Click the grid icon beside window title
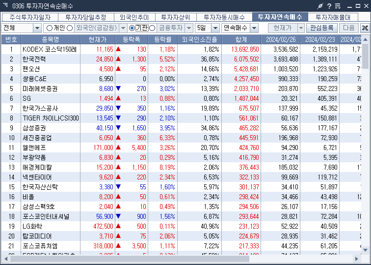 [5, 5]
